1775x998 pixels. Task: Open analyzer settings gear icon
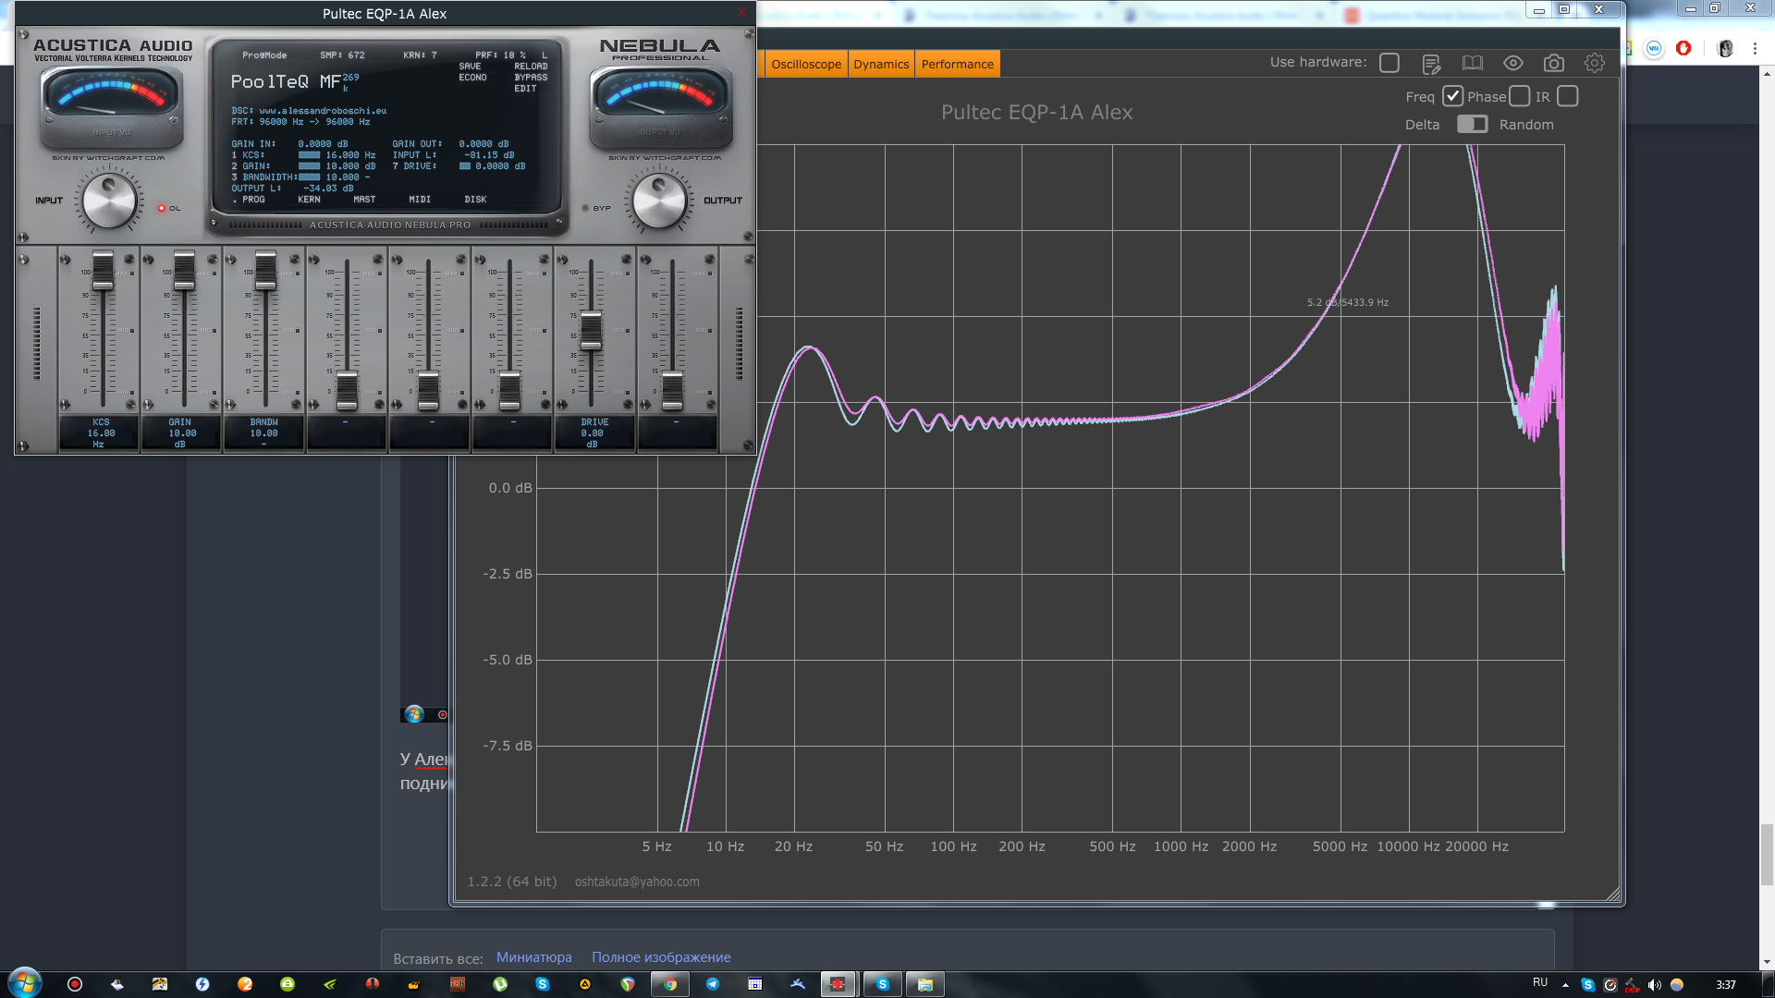pyautogui.click(x=1594, y=63)
